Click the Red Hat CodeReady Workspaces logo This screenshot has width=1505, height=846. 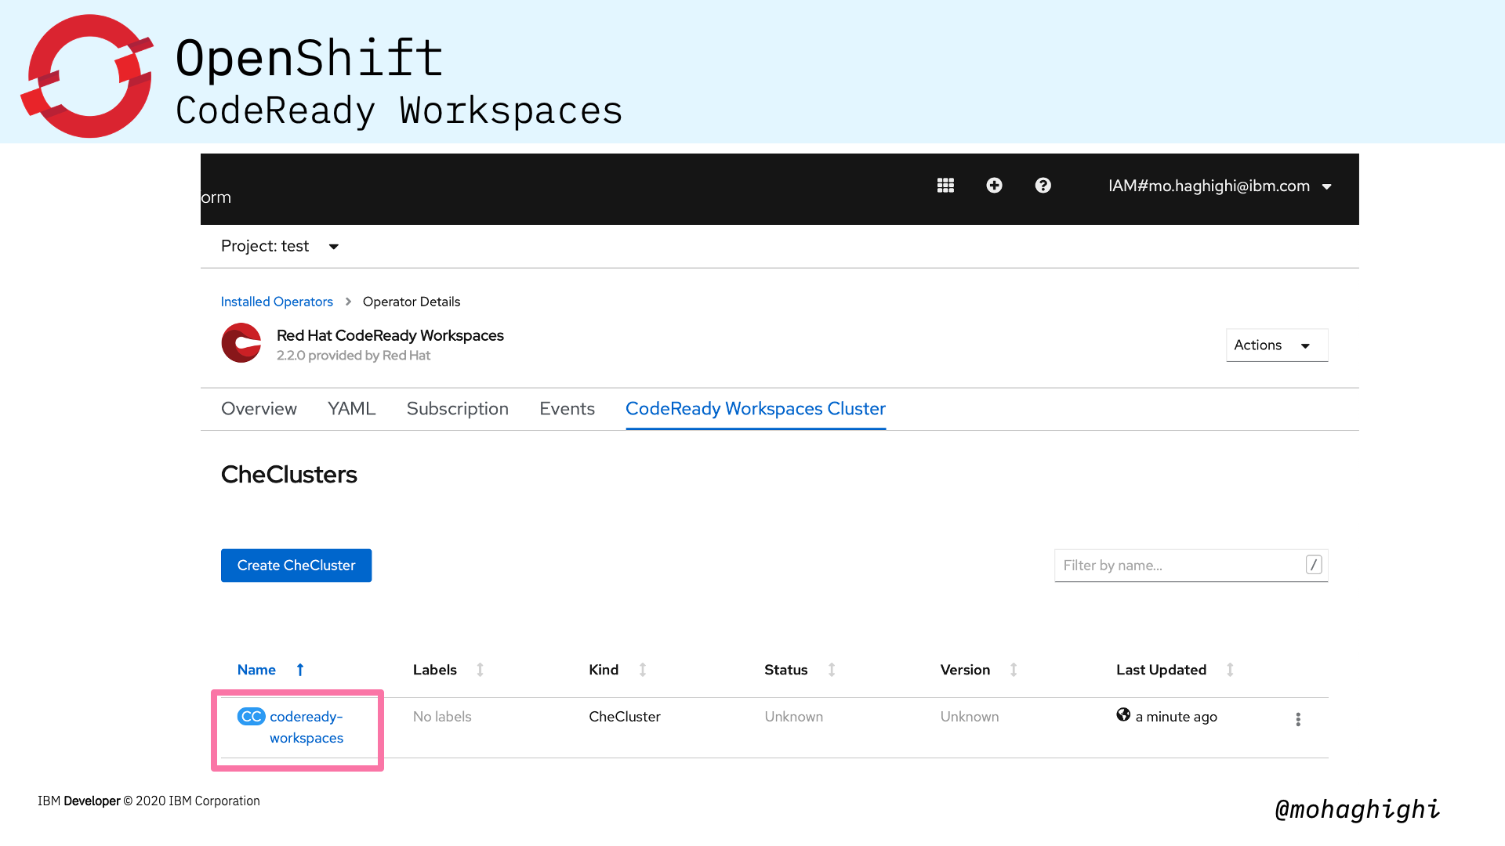pos(241,343)
